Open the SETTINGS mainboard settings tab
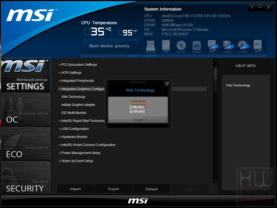Screen dimensions: 277x208 [26, 75]
